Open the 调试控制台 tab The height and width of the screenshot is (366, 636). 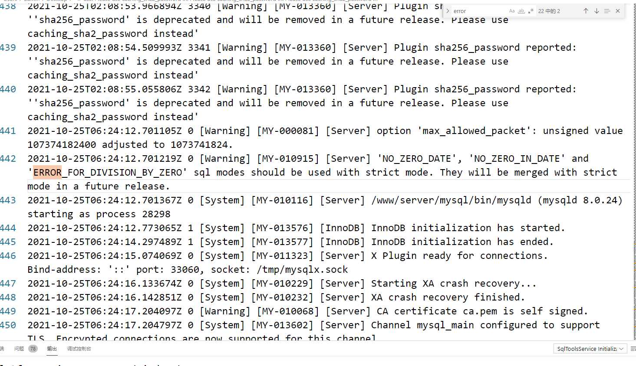point(79,349)
